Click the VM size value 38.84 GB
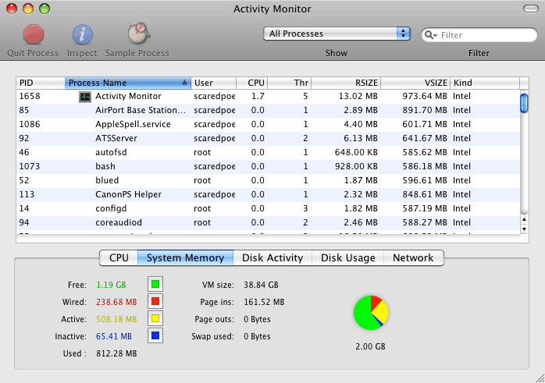This screenshot has height=383, width=545. coord(261,285)
